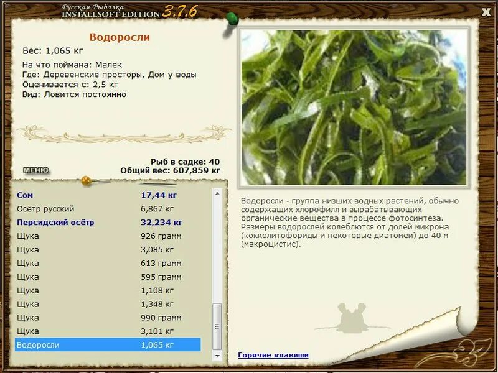Select the highlighted Водоросли row
The width and height of the screenshot is (498, 373).
pyautogui.click(x=108, y=345)
